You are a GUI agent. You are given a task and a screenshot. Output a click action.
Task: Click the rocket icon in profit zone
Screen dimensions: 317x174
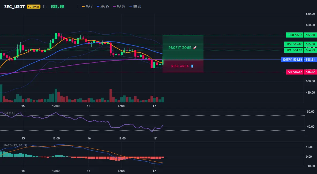[x=195, y=48]
